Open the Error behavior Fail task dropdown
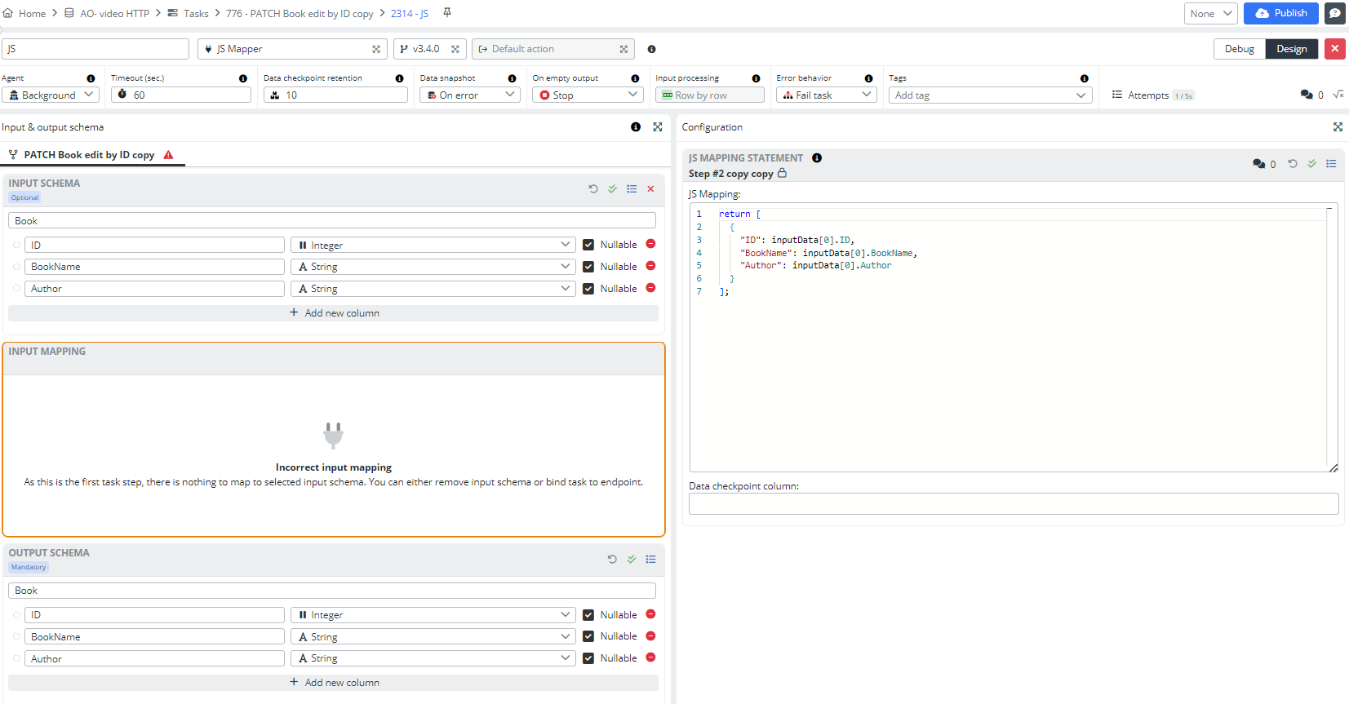 pos(826,95)
